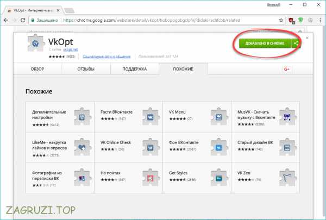Open the Старый дизайн ВК title
The width and height of the screenshot is (326, 220).
(255, 142)
